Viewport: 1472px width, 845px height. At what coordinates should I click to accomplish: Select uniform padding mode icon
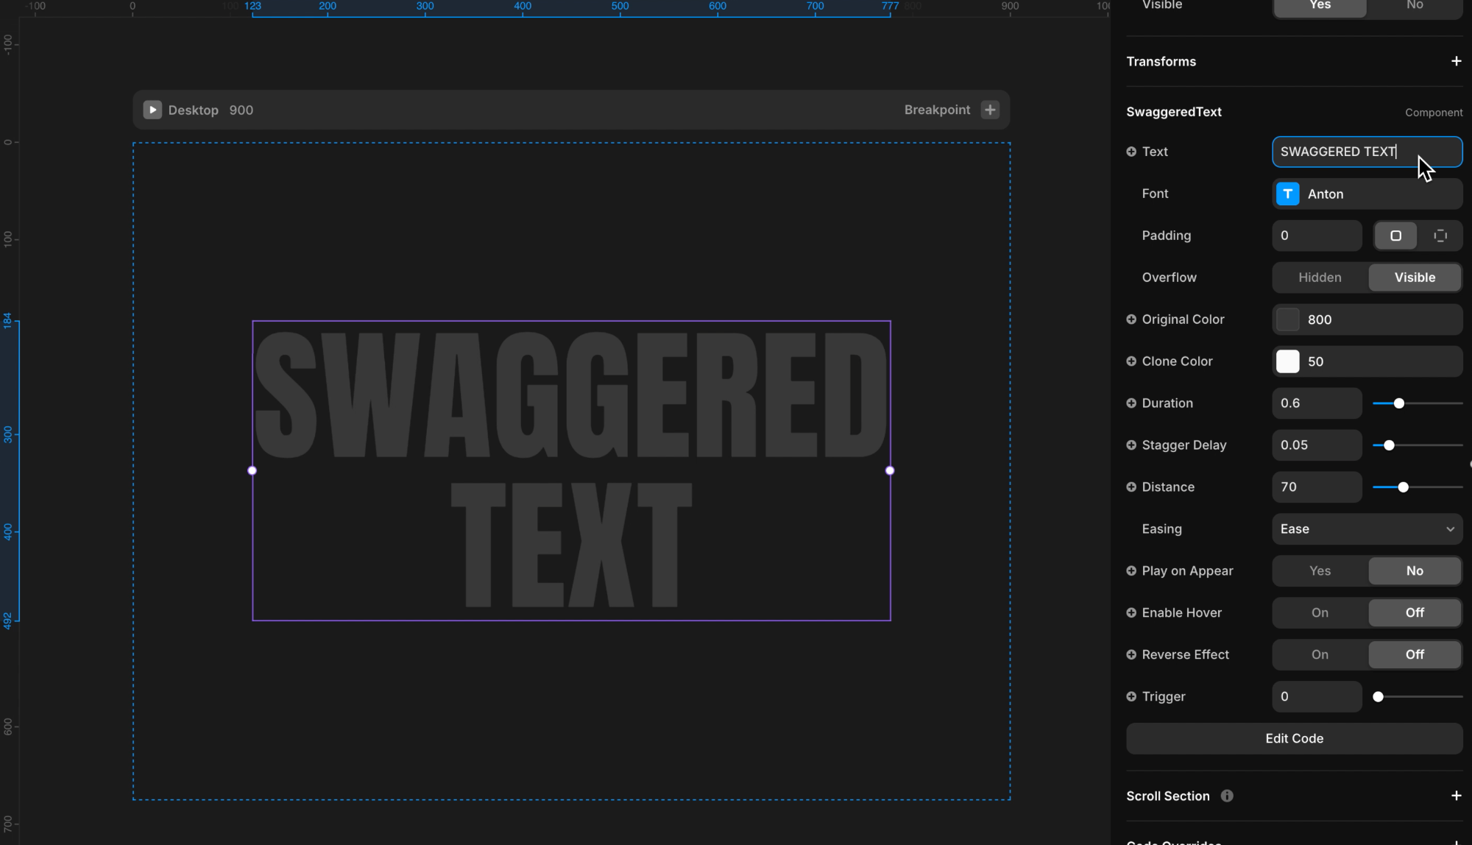click(x=1395, y=236)
